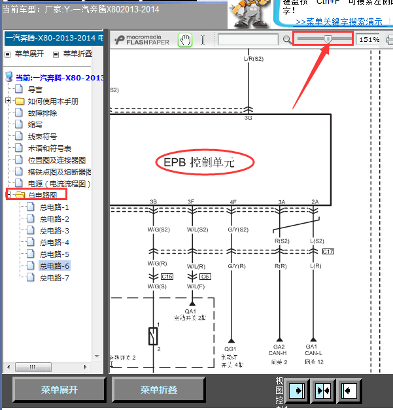Click page icon next to 导言

pyautogui.click(x=19, y=89)
